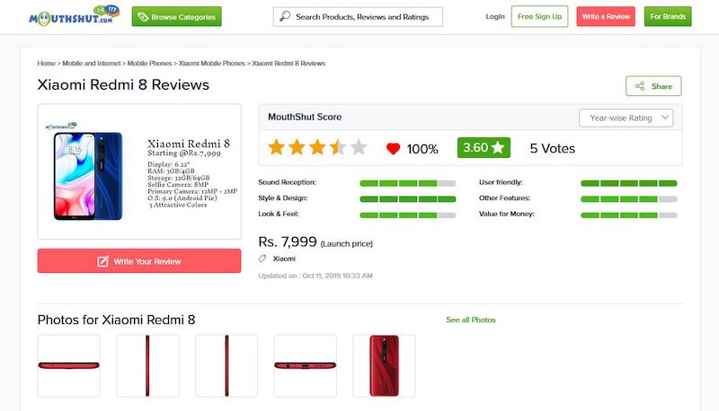Click the first gold rating star
The image size is (719, 411).
(x=276, y=148)
